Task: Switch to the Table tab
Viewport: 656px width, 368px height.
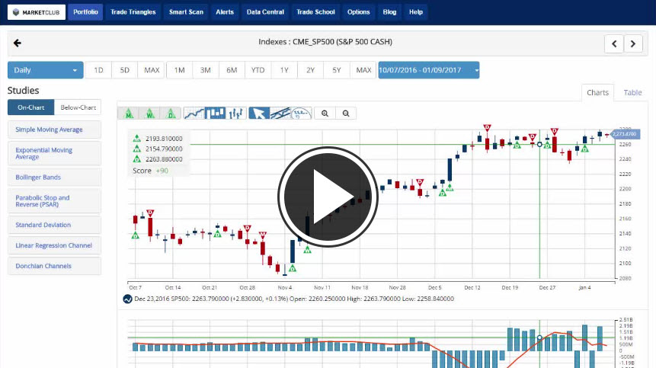Action: tap(632, 92)
